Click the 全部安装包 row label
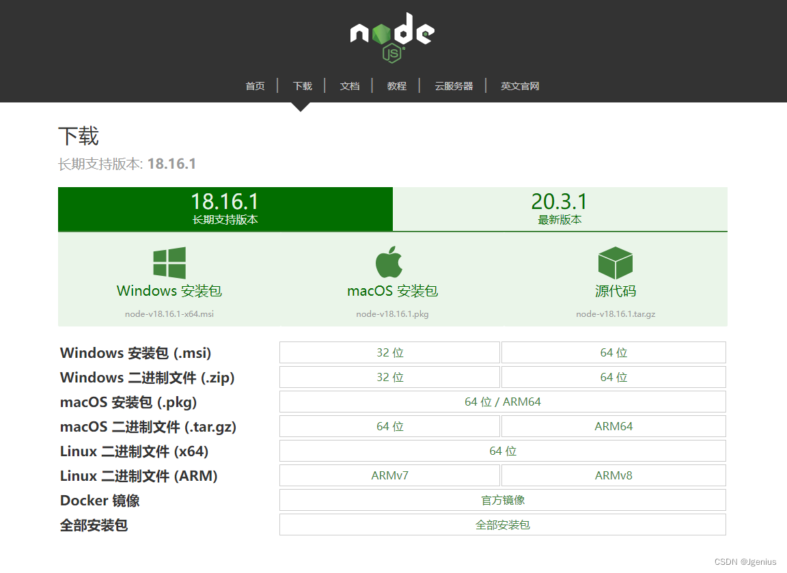Viewport: 787px width, 573px height. point(94,525)
